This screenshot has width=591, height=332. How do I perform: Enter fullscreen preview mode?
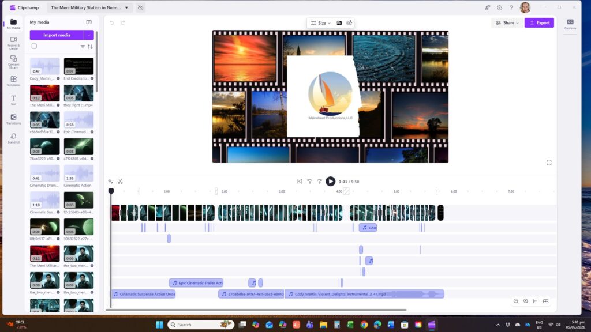(549, 163)
